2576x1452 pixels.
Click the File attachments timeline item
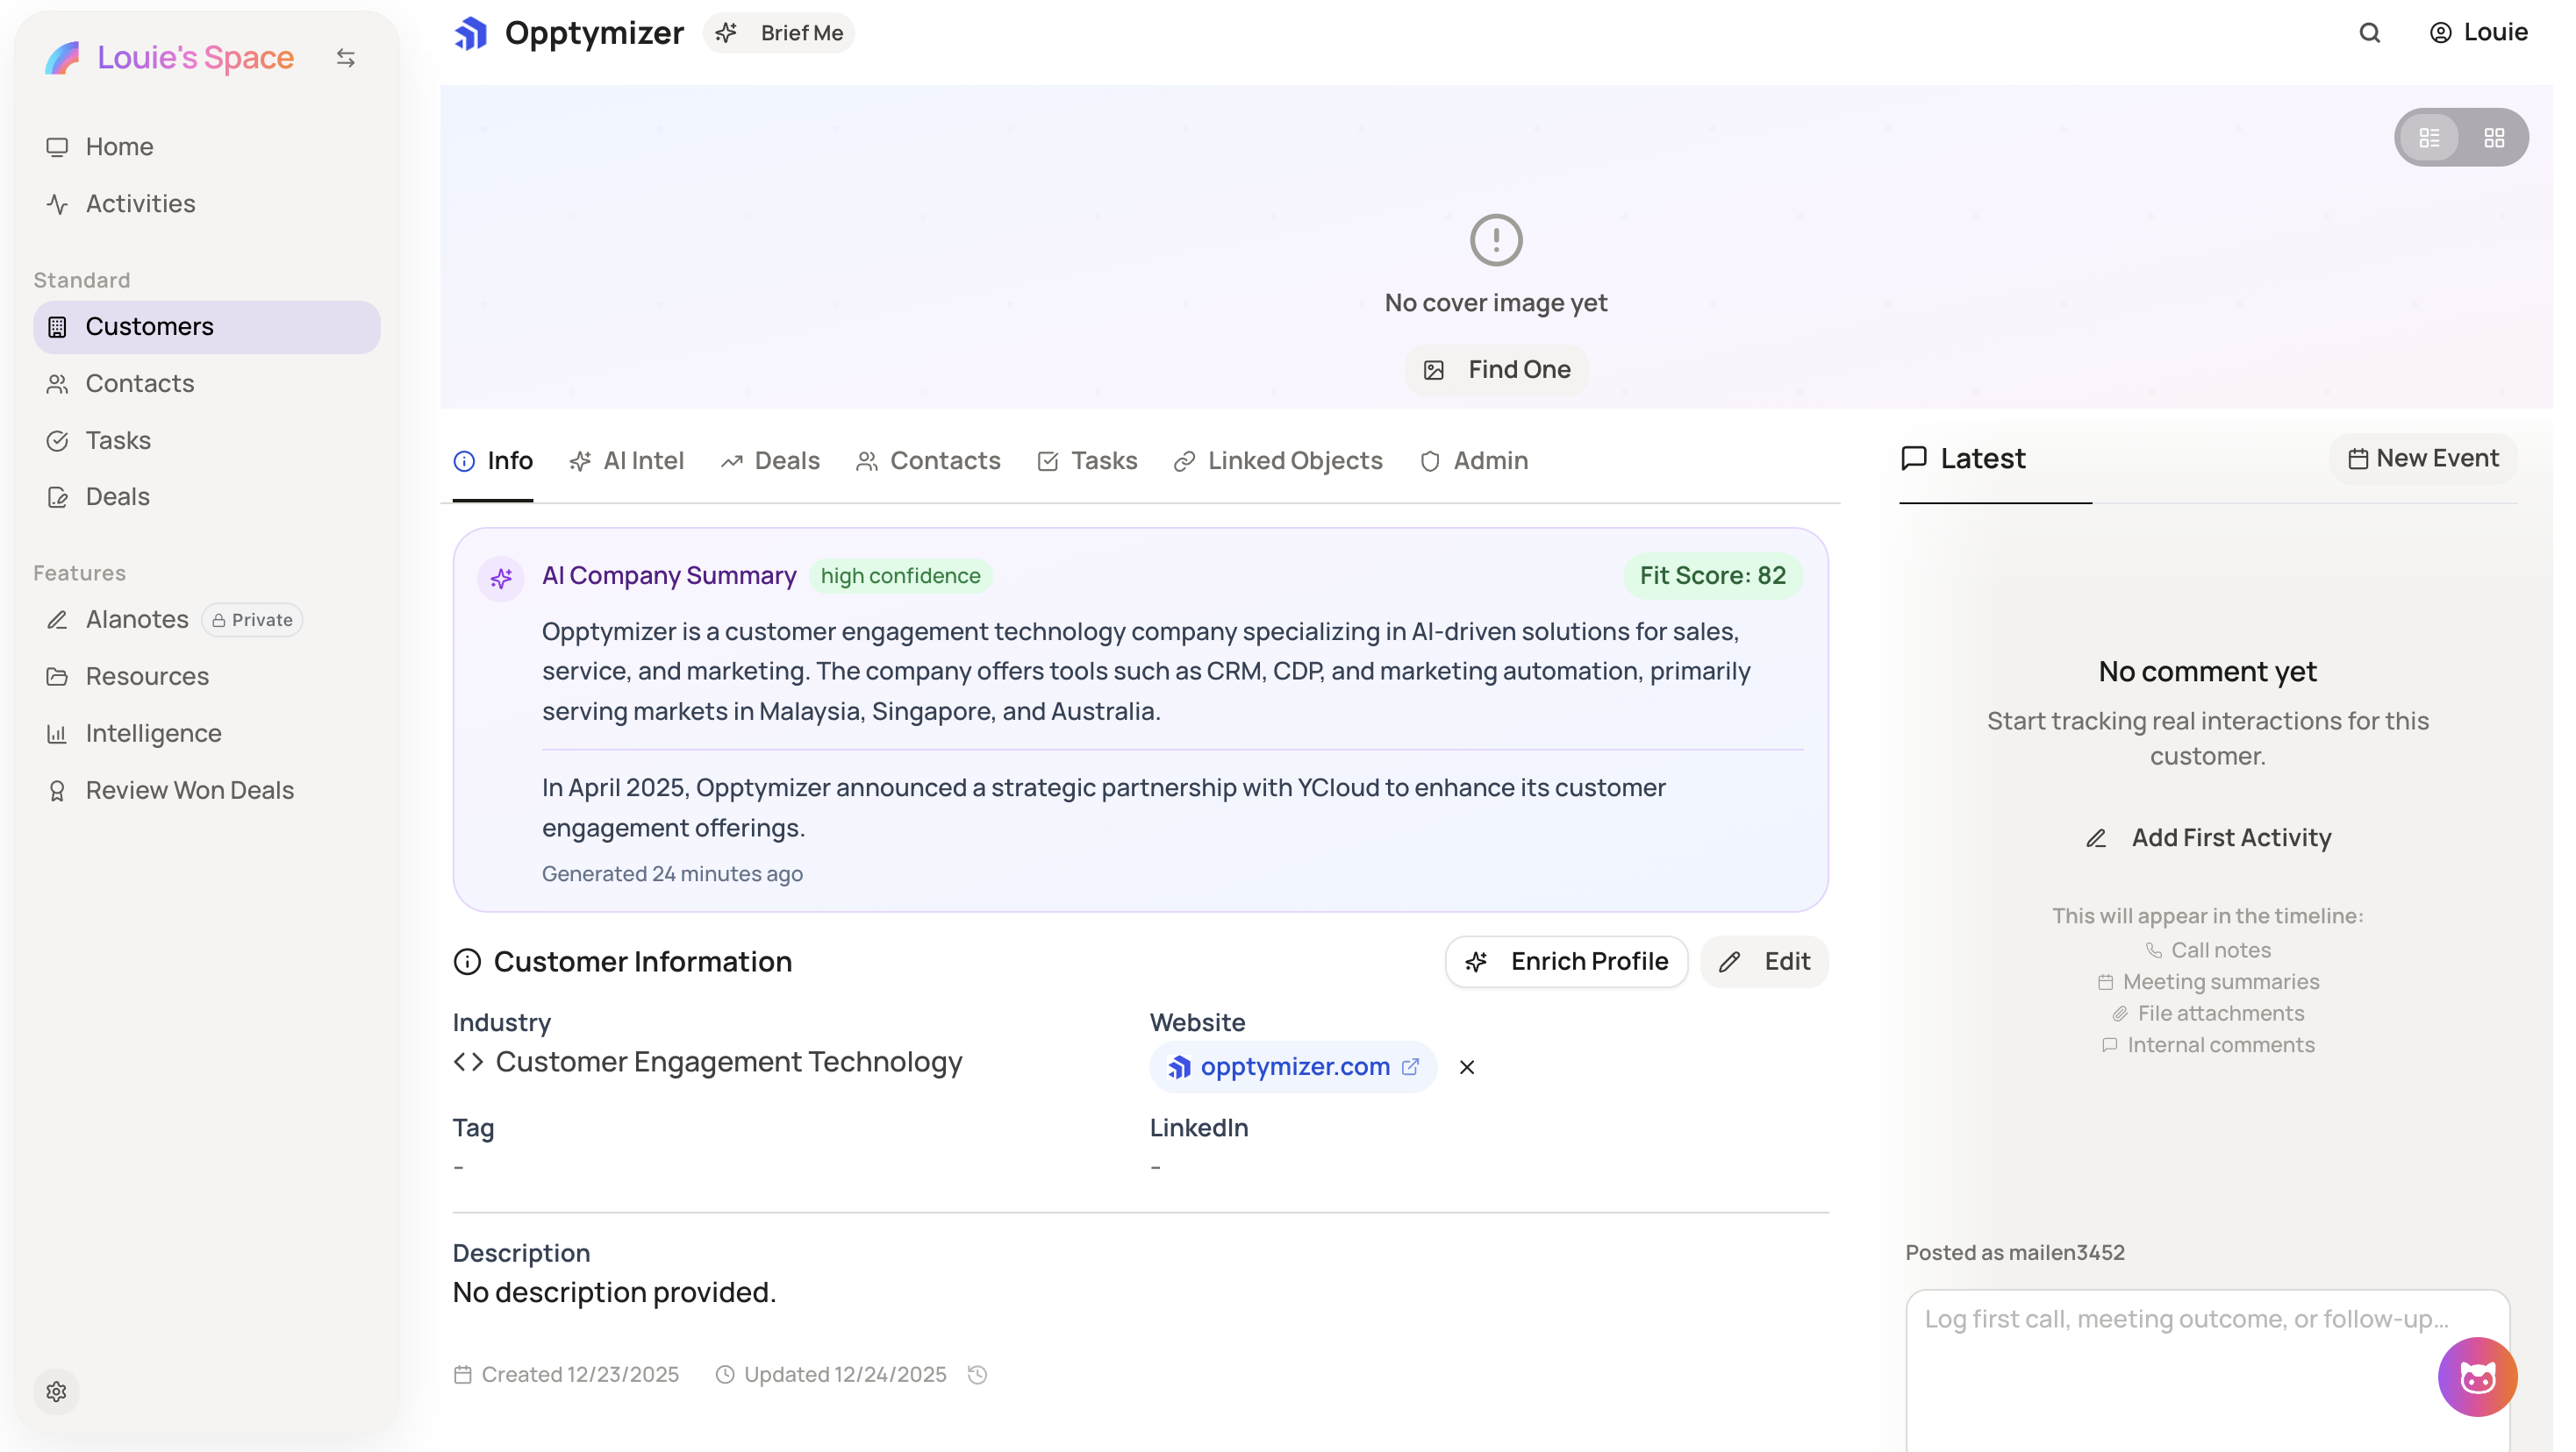pyautogui.click(x=2207, y=1014)
